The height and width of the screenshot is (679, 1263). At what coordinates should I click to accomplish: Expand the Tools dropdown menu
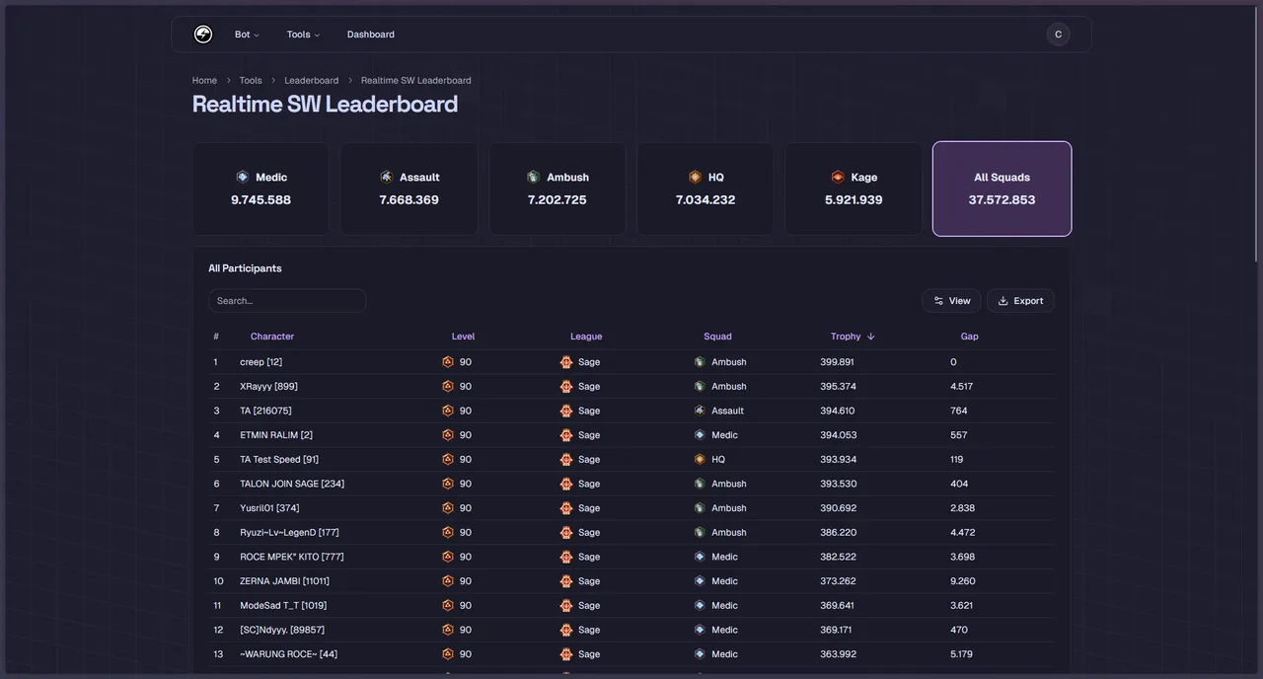coord(303,35)
